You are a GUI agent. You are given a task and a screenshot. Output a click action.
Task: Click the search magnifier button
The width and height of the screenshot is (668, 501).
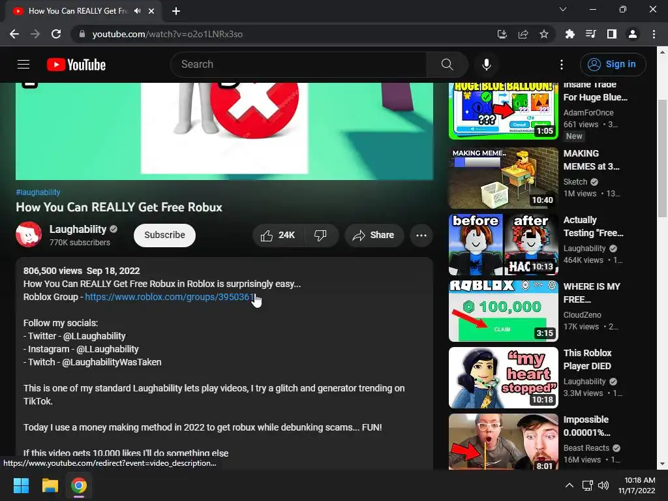tap(447, 65)
